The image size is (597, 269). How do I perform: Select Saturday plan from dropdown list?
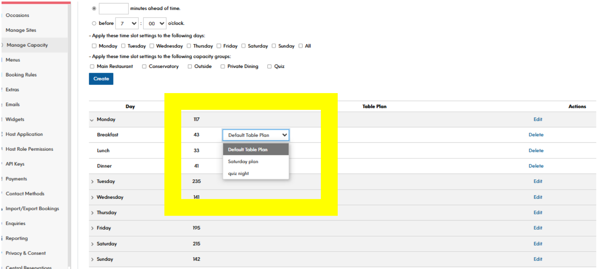click(243, 162)
